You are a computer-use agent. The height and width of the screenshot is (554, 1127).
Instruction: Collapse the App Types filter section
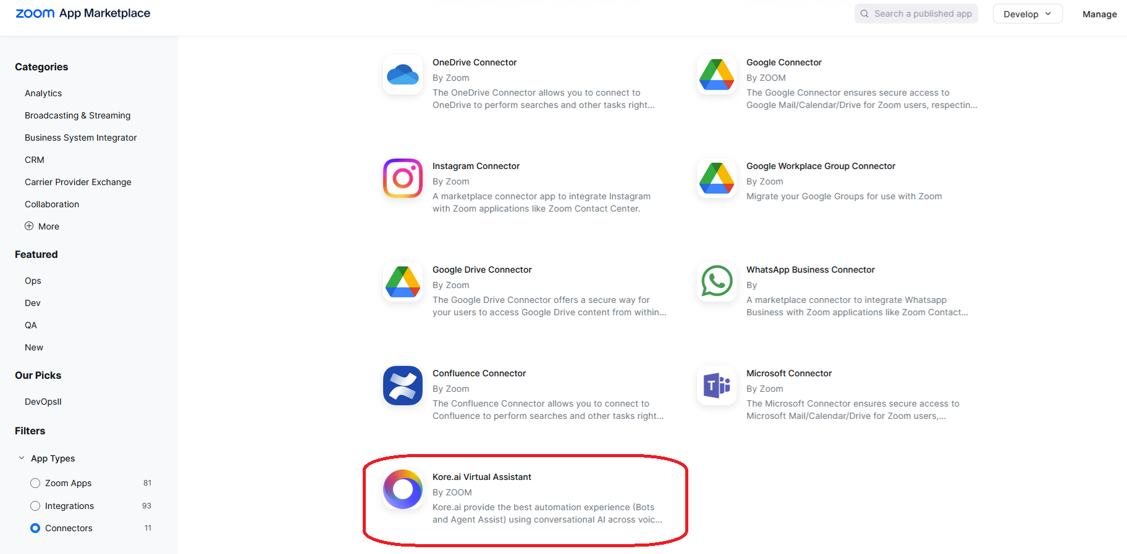point(22,458)
